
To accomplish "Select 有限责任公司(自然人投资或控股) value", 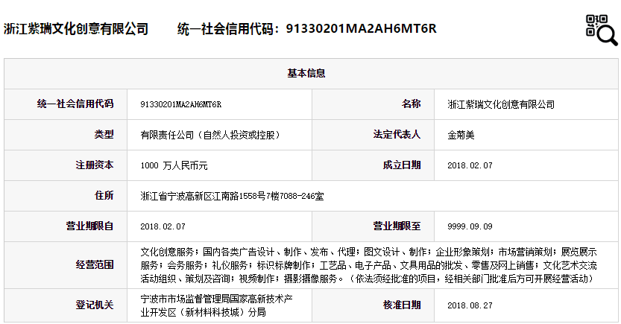I will coord(210,135).
